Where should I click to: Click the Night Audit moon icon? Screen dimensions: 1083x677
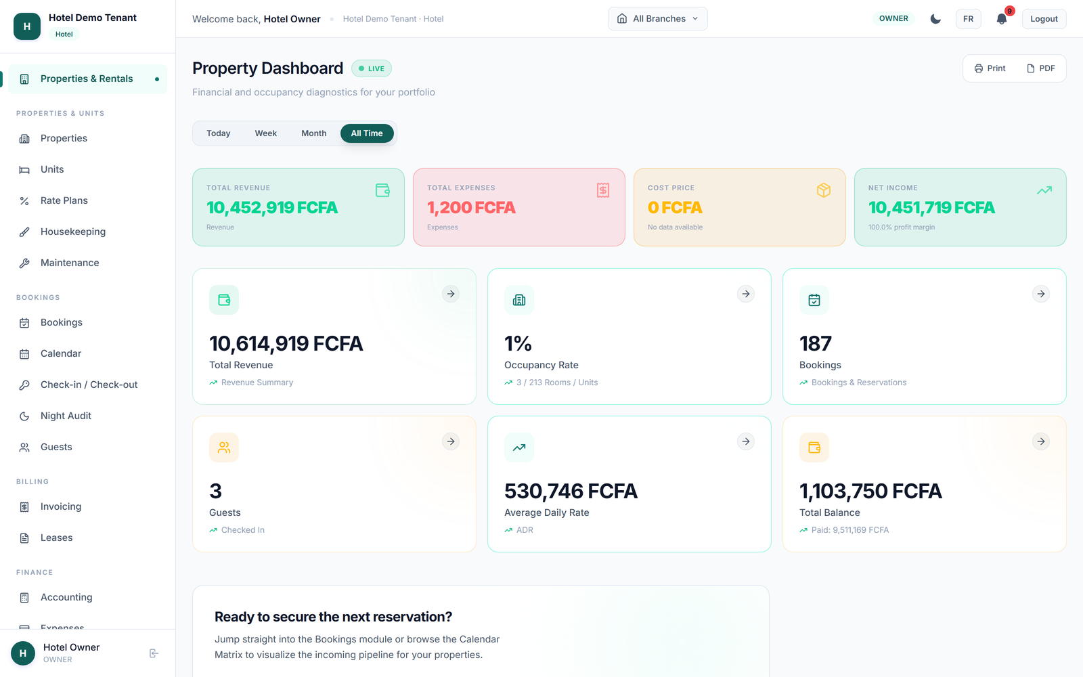coord(24,416)
